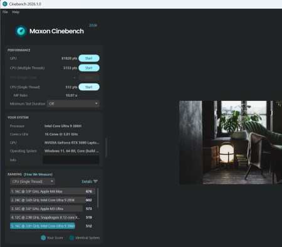Image resolution: width=282 pixels, height=247 pixels.
Task: Click the processor name Intel Core Ultra 9 386H
Action: point(63,126)
